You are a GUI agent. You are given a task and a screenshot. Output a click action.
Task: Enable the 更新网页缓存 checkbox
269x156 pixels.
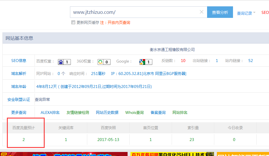73,22
